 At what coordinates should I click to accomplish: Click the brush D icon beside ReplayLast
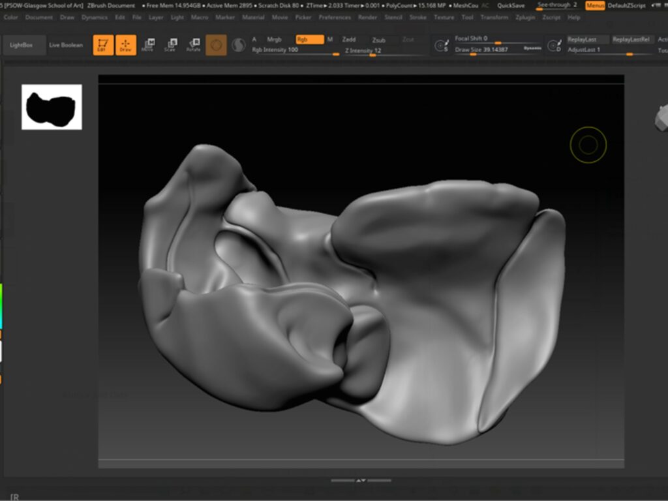point(554,46)
